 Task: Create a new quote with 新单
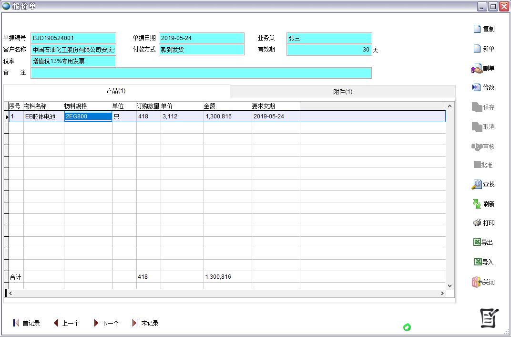[x=477, y=49]
